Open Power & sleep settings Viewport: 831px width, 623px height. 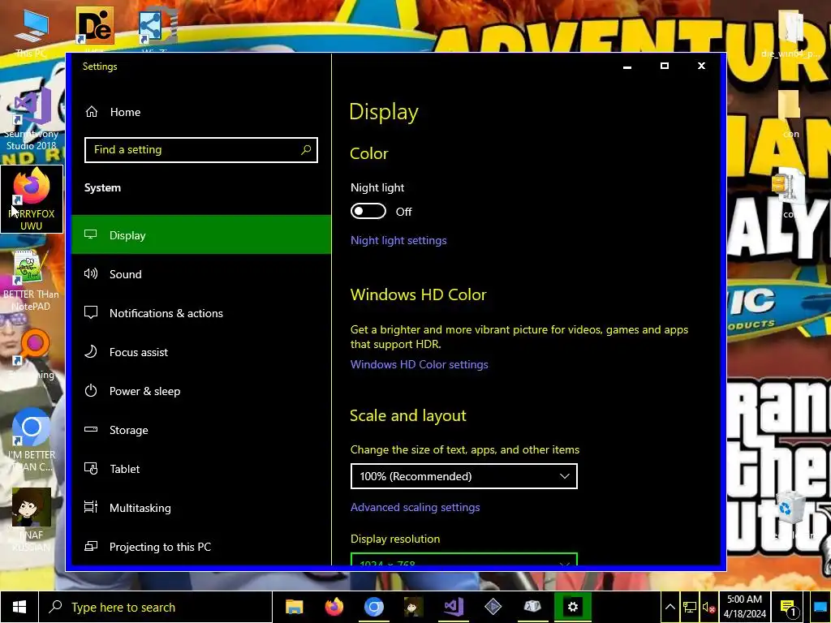tap(201, 391)
